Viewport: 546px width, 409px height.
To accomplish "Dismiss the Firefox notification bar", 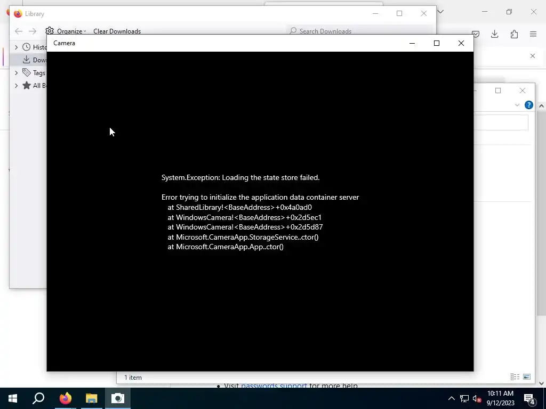I will coord(533,55).
